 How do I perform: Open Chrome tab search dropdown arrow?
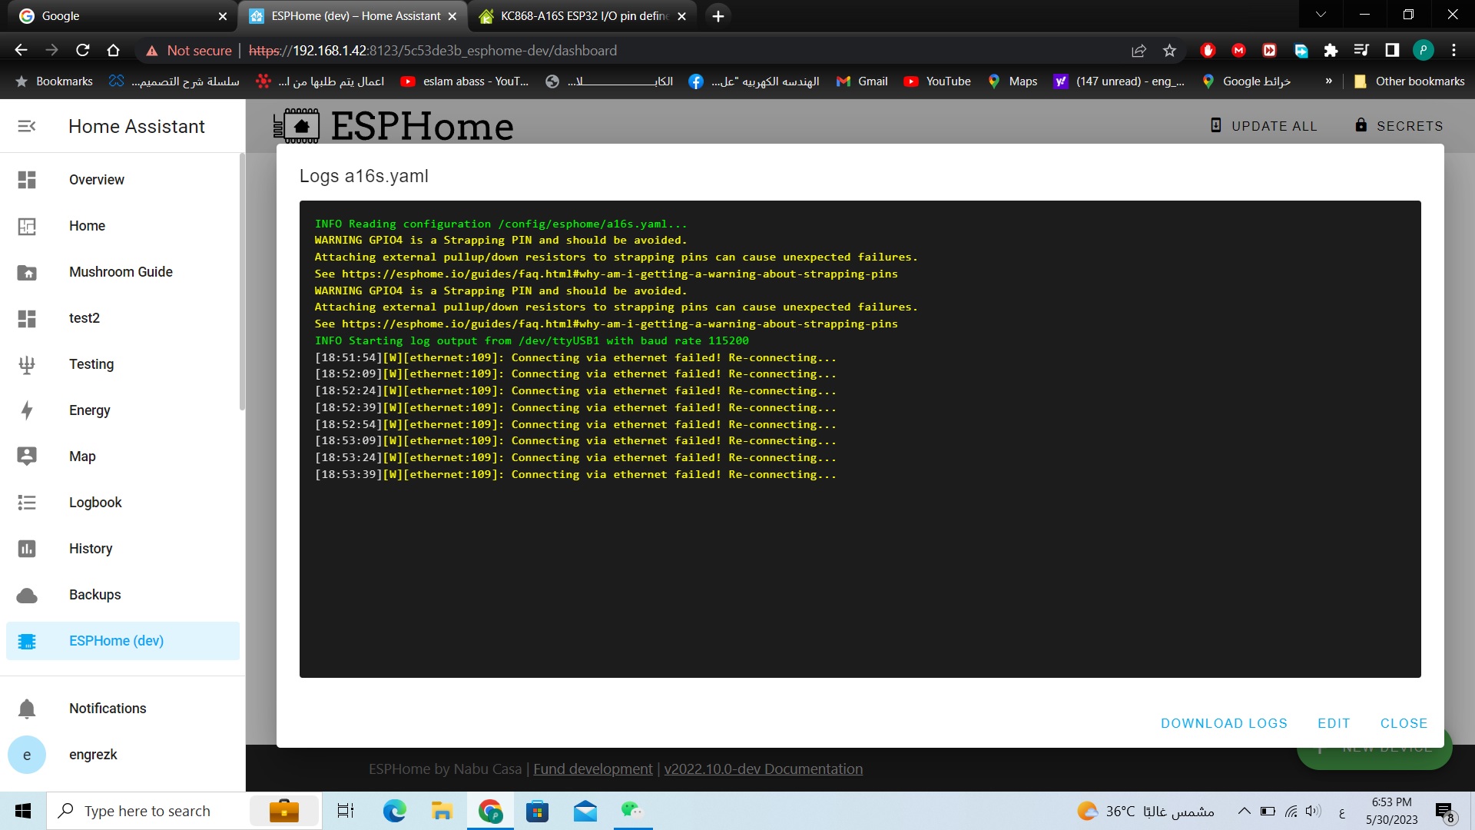[x=1321, y=15]
